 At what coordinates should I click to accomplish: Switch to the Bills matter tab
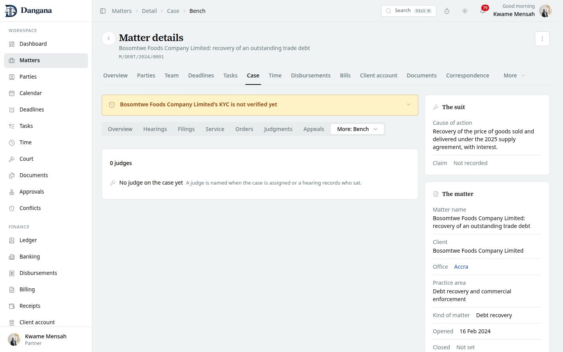point(345,75)
